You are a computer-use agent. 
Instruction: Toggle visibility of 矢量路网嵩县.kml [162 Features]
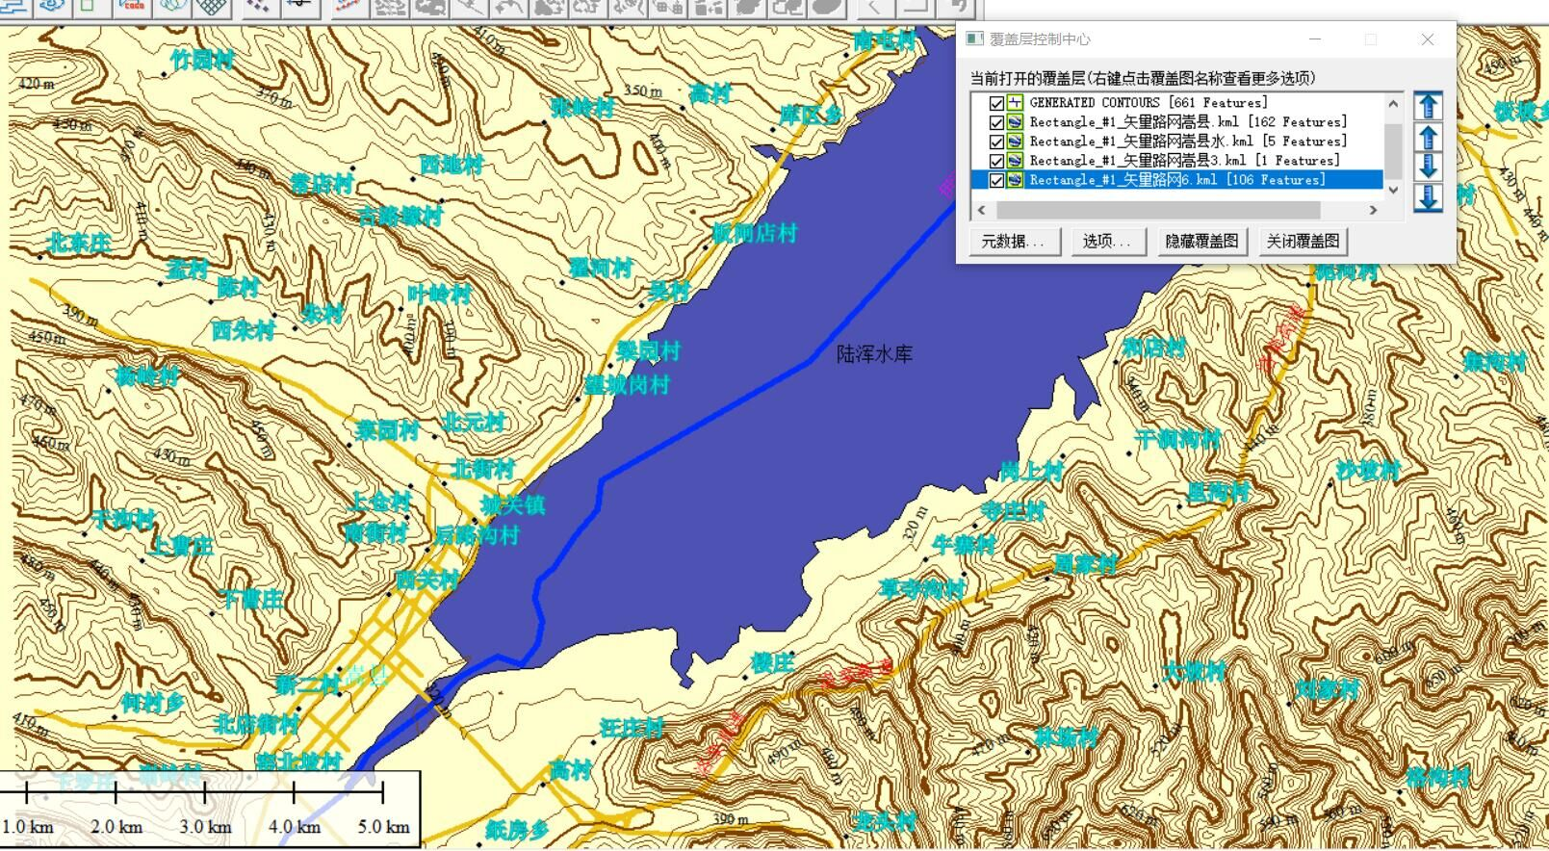click(996, 122)
